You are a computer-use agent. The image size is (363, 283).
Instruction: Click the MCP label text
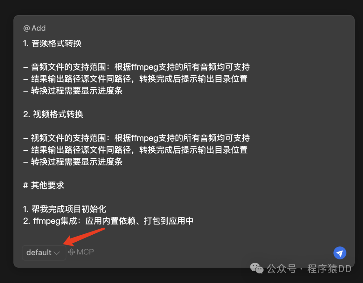pos(85,252)
